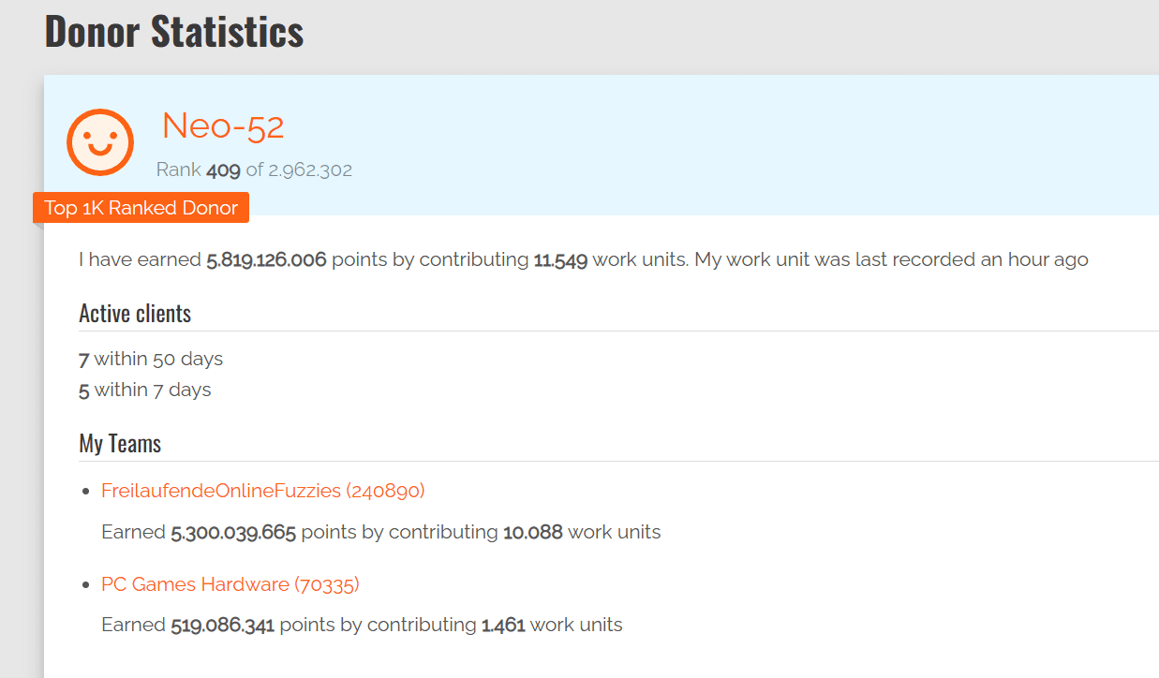
Task: Click the 519.086.341 team points value
Action: click(222, 625)
